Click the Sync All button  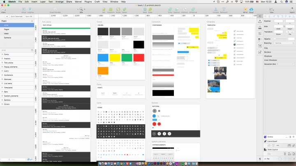click(29, 16)
